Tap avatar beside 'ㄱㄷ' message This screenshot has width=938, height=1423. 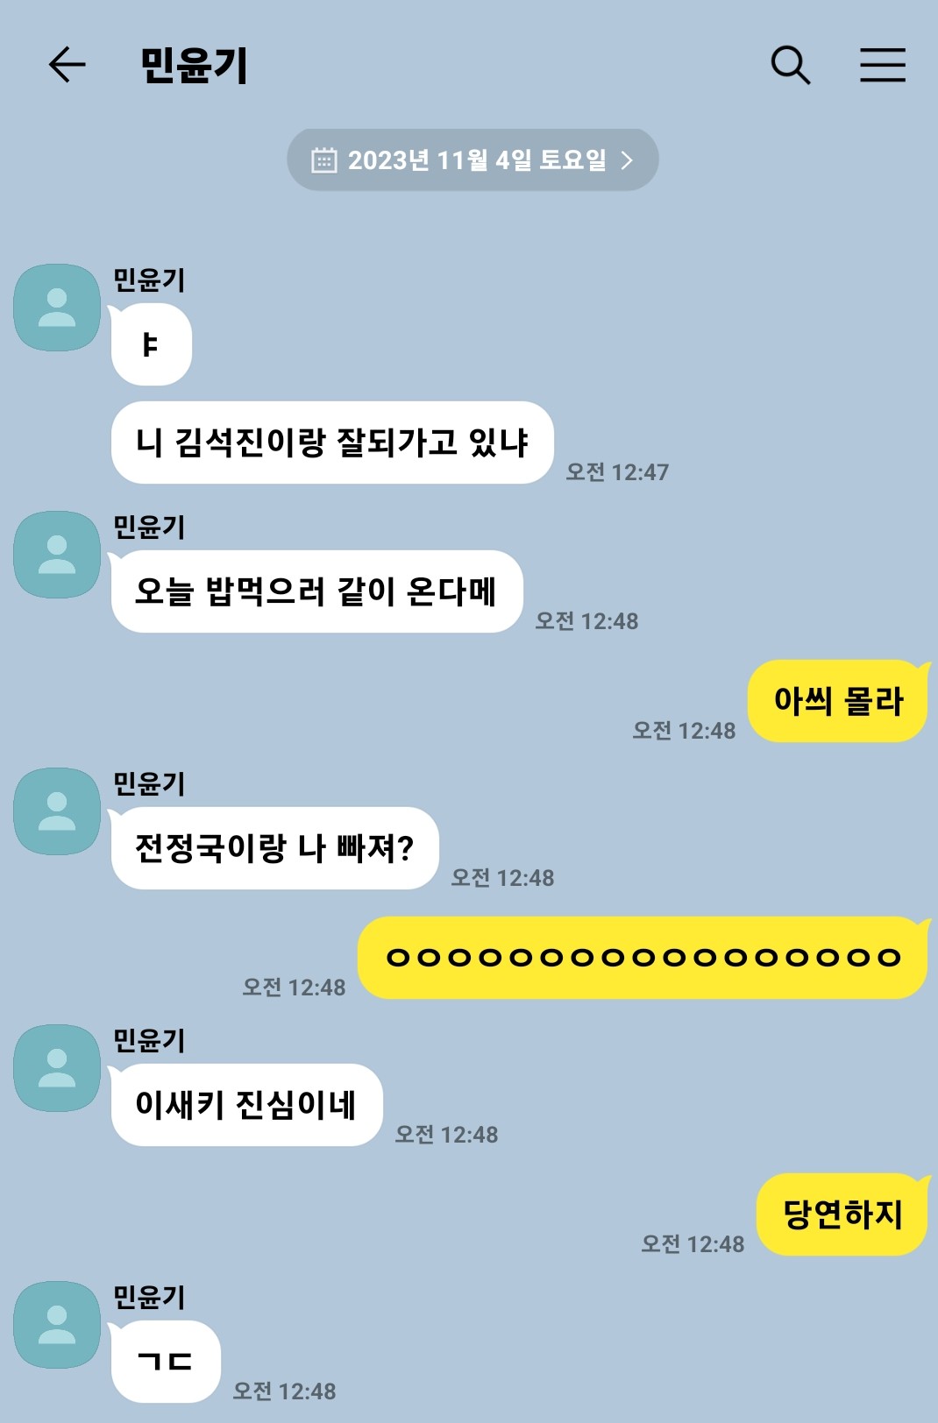click(57, 1325)
